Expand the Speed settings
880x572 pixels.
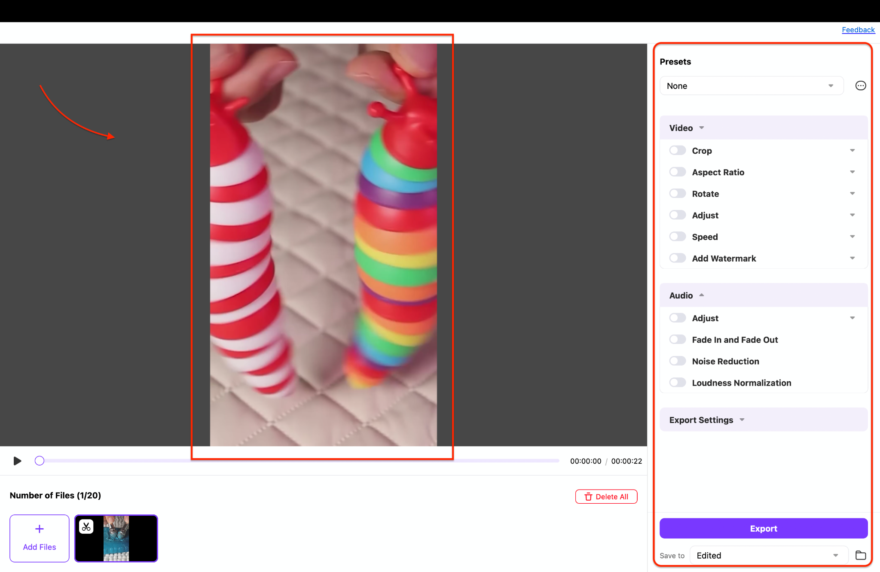point(852,236)
